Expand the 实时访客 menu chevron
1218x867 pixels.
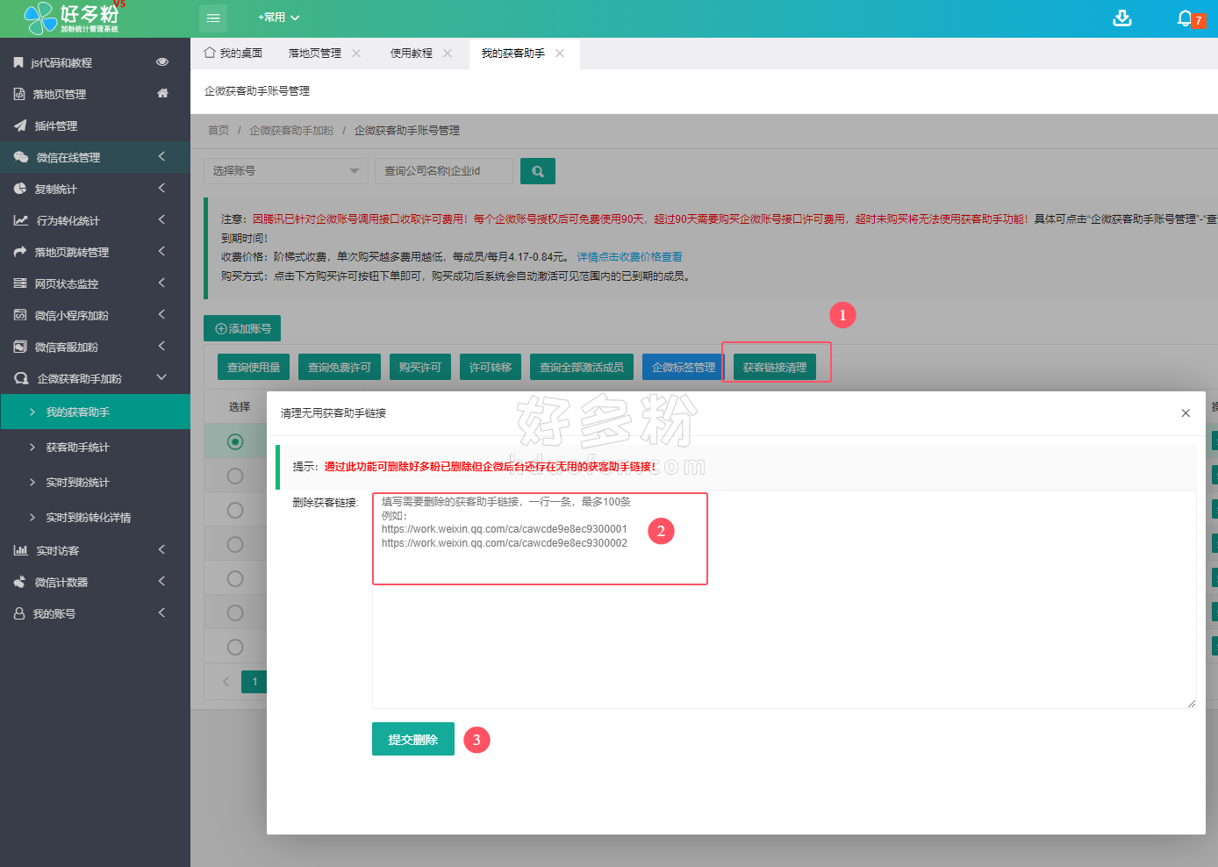pos(161,549)
